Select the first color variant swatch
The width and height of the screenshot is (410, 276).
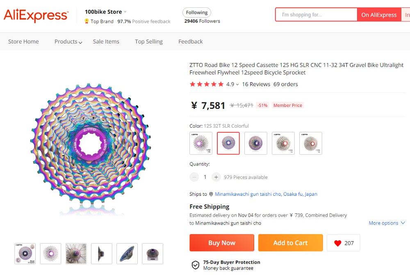(x=201, y=143)
